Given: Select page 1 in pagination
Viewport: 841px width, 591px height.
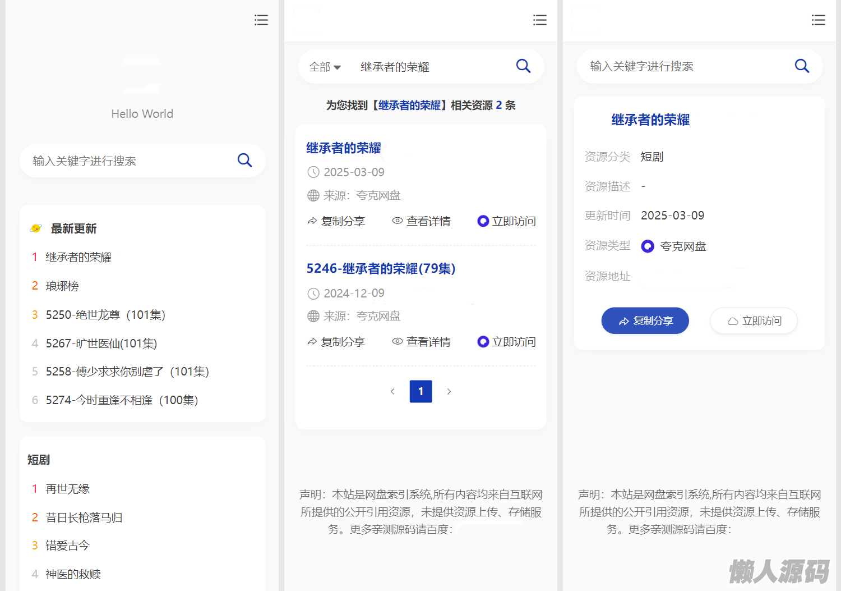Looking at the screenshot, I should click(x=420, y=391).
